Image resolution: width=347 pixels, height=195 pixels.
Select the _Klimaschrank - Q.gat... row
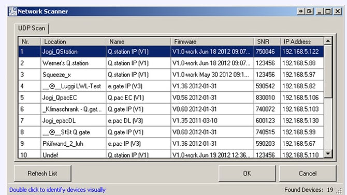pyautogui.click(x=171, y=109)
